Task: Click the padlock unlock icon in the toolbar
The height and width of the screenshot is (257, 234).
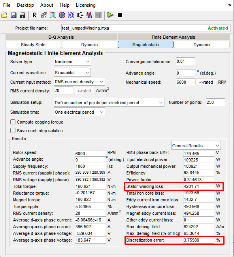Action: point(23,15)
